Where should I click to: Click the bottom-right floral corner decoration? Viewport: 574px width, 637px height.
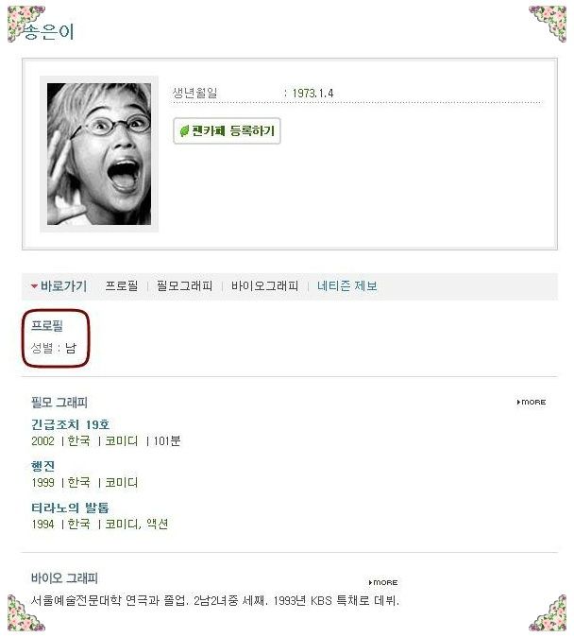click(x=548, y=613)
